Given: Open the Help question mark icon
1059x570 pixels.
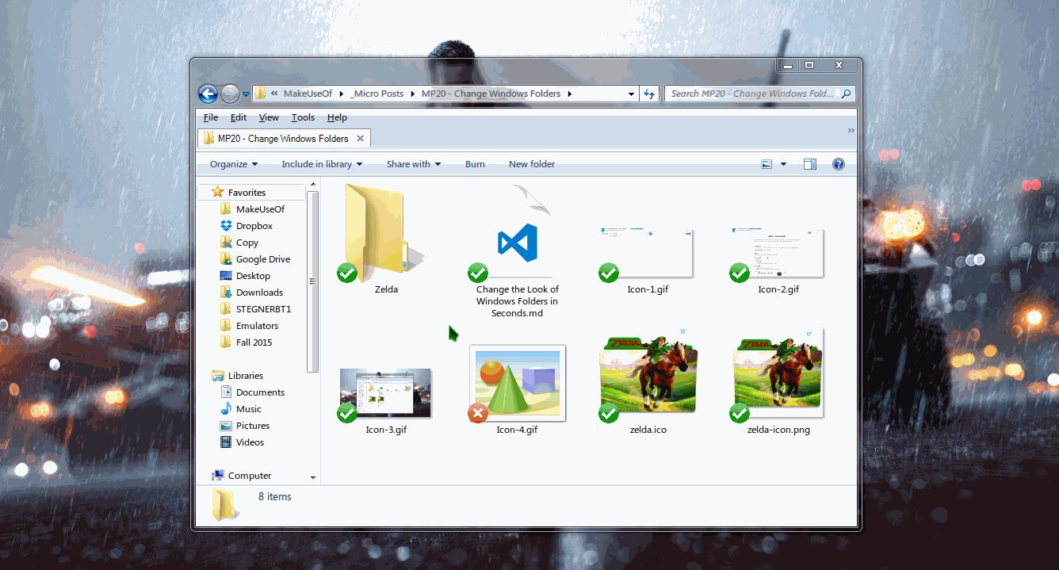Looking at the screenshot, I should pyautogui.click(x=838, y=164).
